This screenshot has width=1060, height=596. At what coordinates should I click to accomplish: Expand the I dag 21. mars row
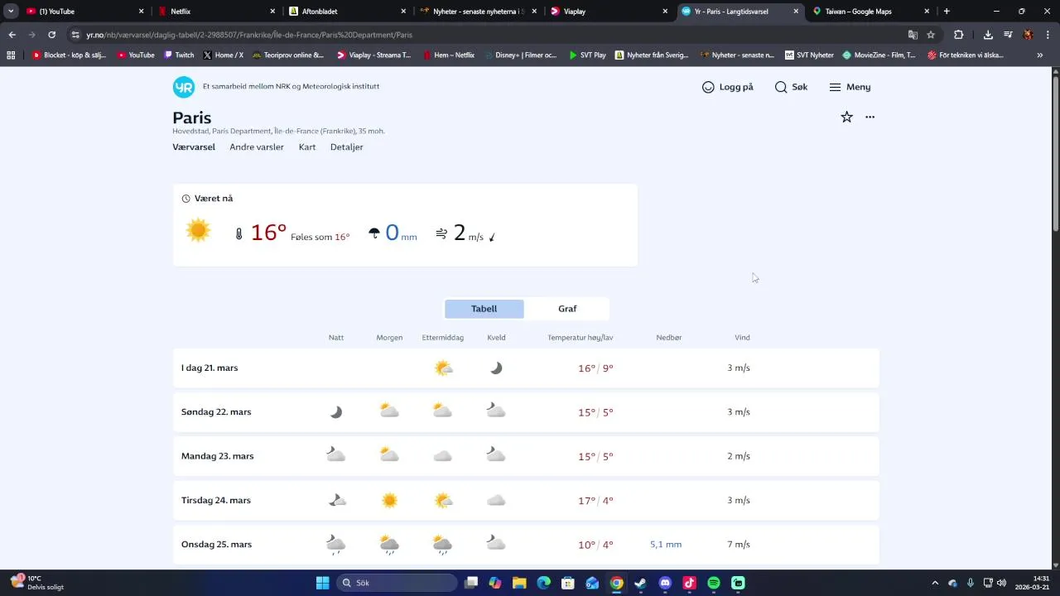[526, 368]
